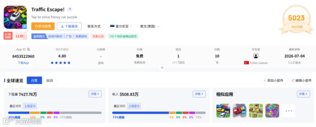Open the 142个地区被精品推荐 tag
316x127 pixels.
tap(123, 36)
